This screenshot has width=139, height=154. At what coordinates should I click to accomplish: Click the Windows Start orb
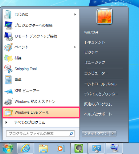[8, 148]
